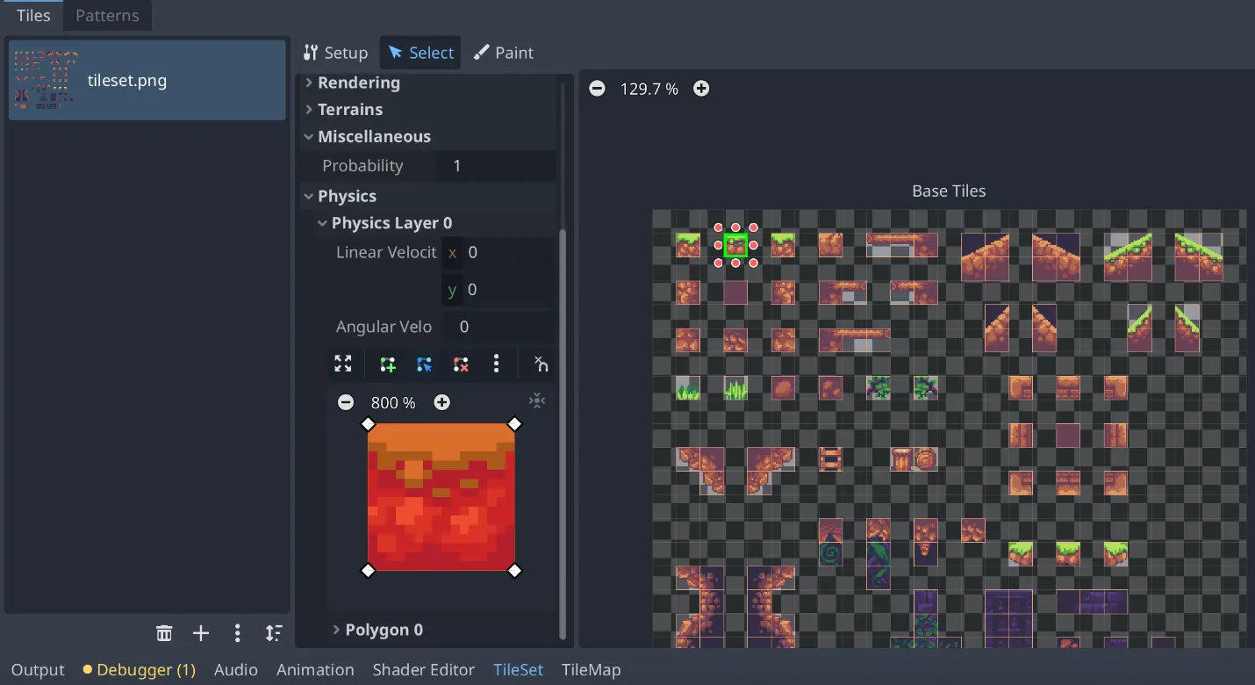This screenshot has width=1255, height=685.
Task: Switch to the Patterns tab
Action: click(x=107, y=15)
